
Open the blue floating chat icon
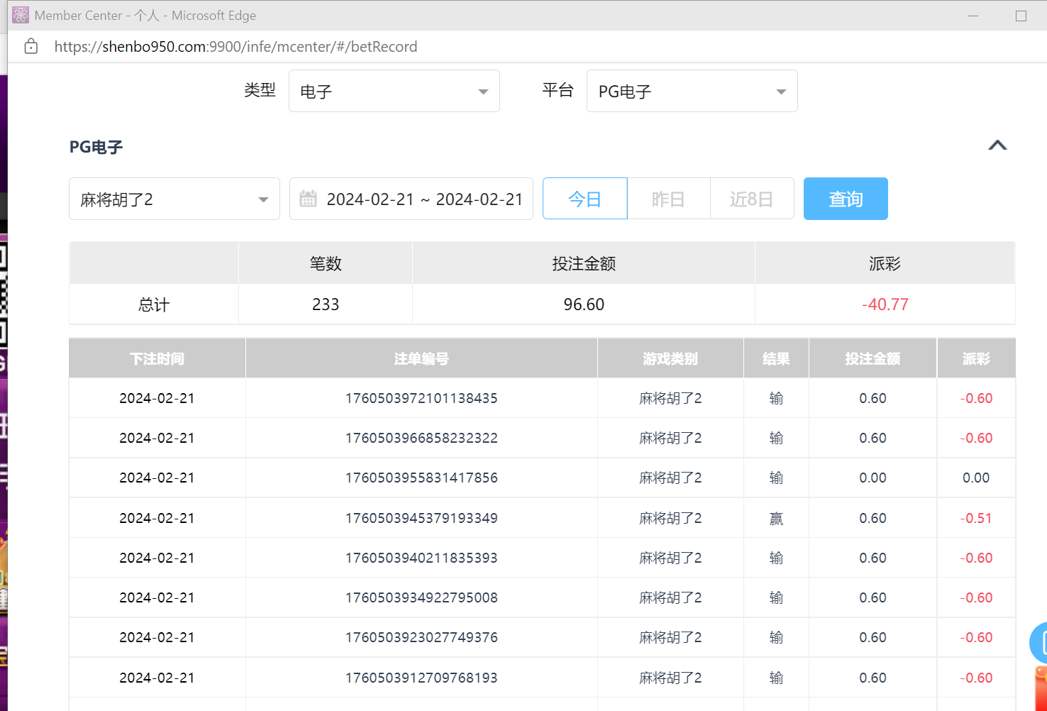tap(1040, 643)
